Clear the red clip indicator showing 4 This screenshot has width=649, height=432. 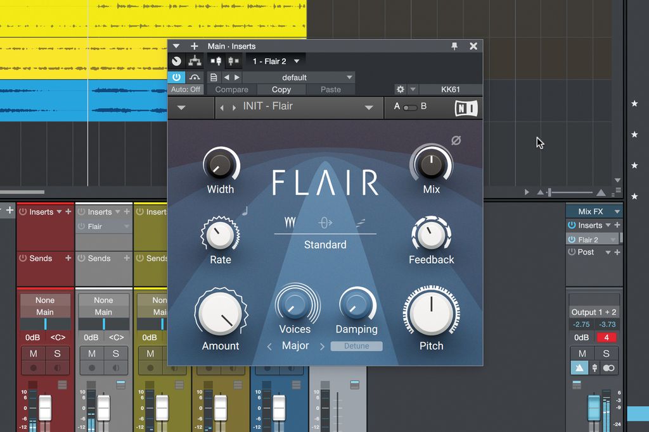tap(606, 337)
